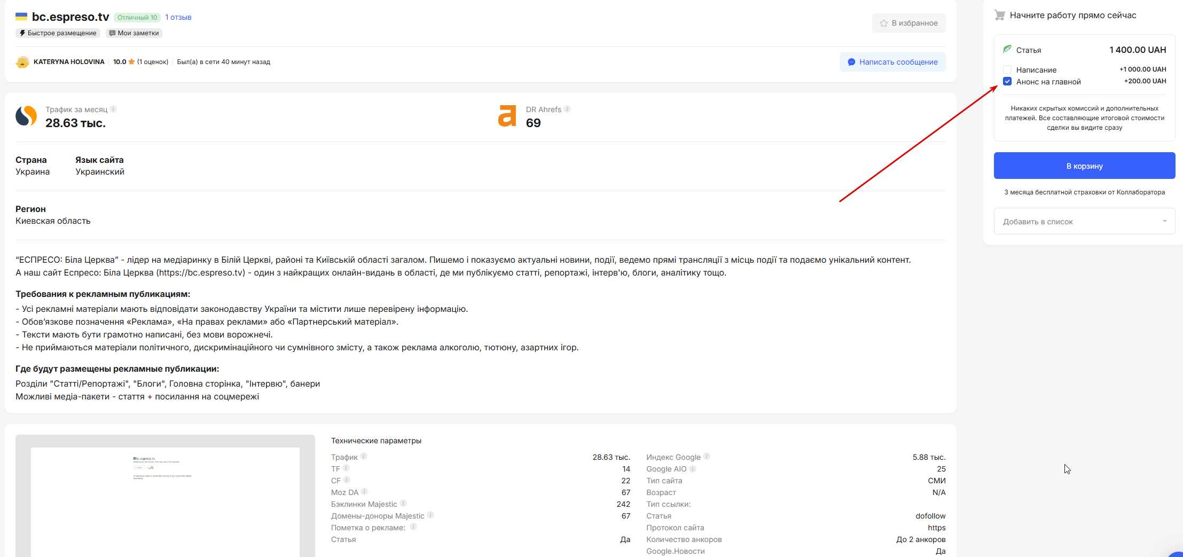Click the Киевская область region text
Image resolution: width=1183 pixels, height=557 pixels.
pyautogui.click(x=53, y=221)
